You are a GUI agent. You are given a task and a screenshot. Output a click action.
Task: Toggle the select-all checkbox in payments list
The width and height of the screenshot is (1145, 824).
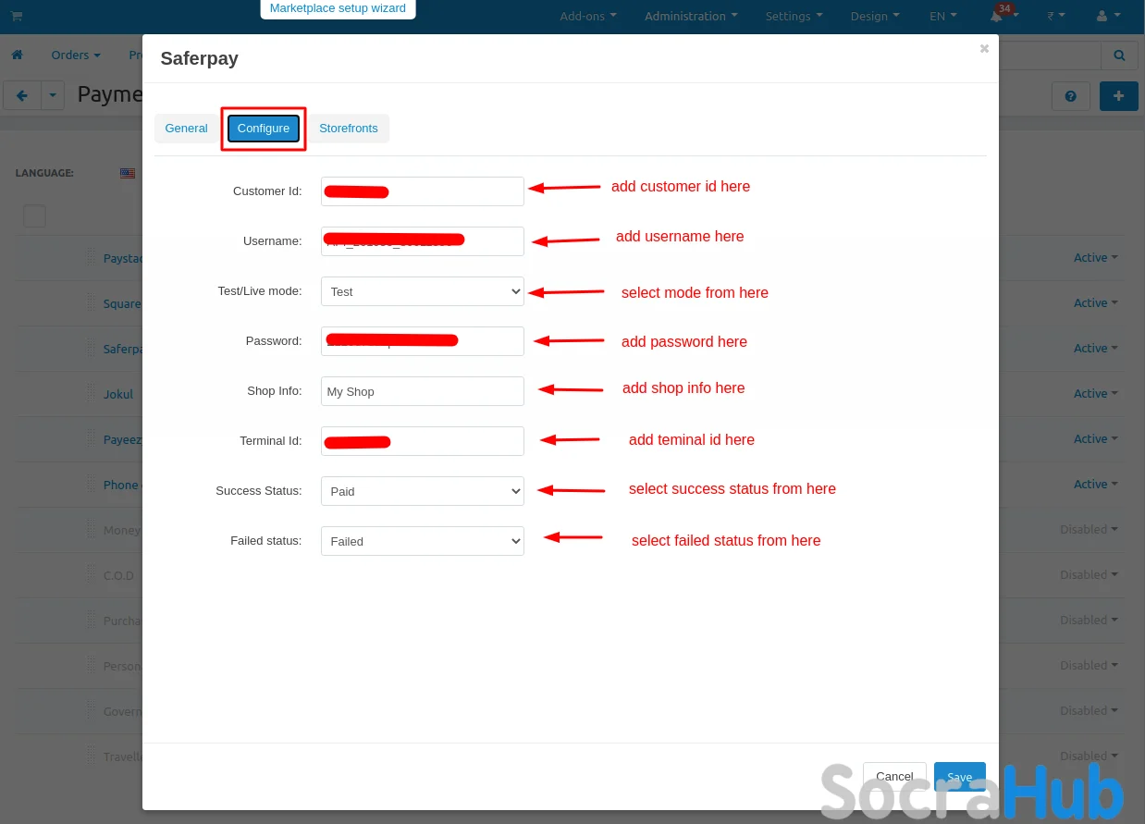(34, 216)
